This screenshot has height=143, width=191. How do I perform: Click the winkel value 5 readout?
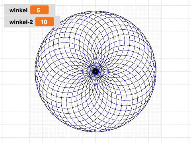pyautogui.click(x=39, y=10)
